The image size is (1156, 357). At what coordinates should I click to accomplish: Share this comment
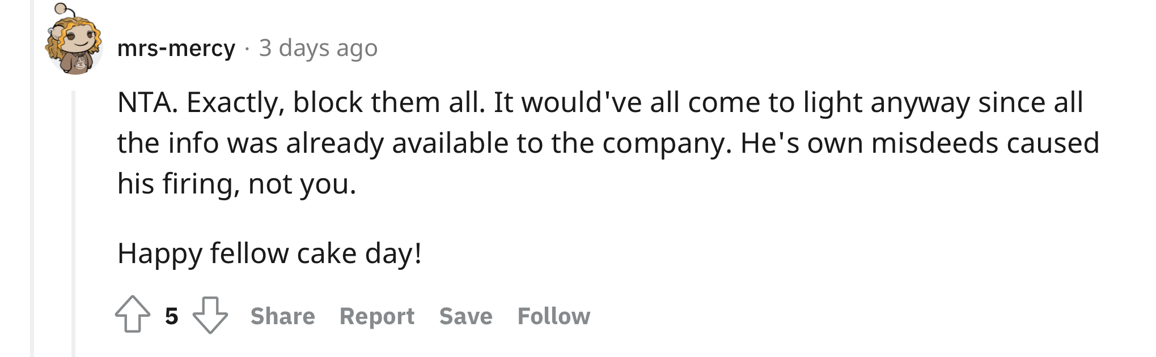click(283, 316)
